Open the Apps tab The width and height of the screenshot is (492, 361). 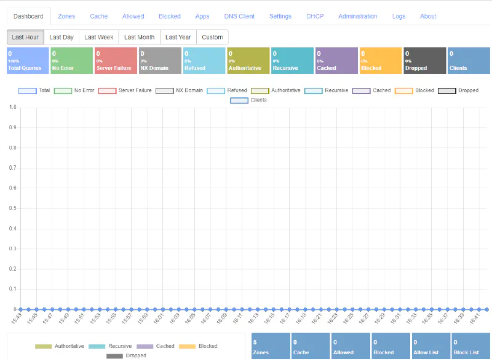tap(202, 17)
